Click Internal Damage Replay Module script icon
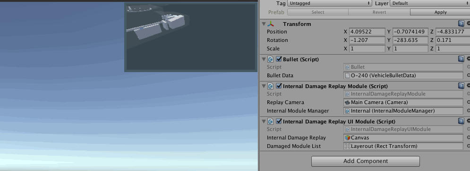The width and height of the screenshot is (470, 171). (x=271, y=86)
